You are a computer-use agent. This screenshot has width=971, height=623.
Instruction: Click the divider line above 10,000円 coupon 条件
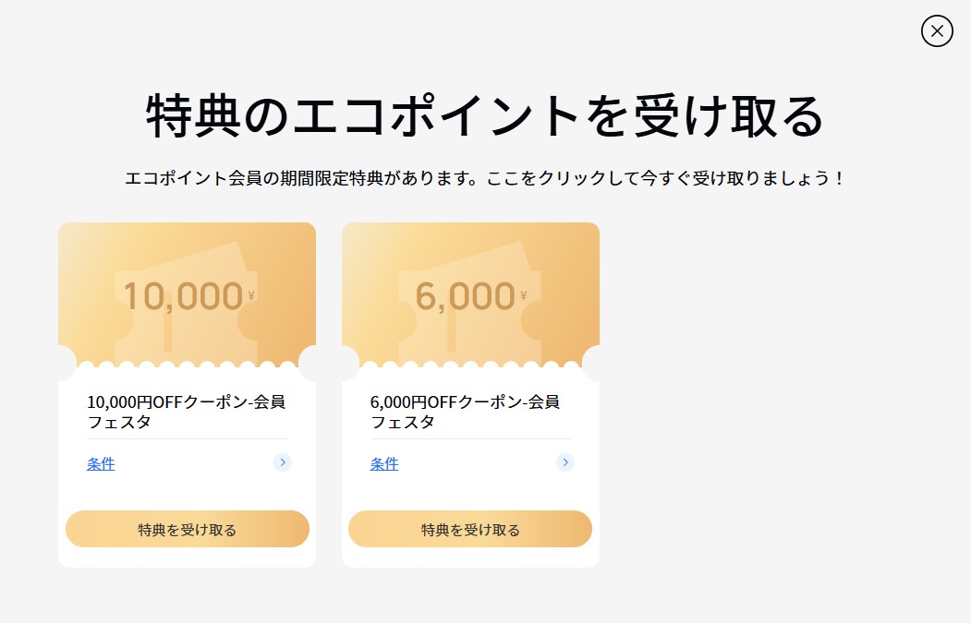pyautogui.click(x=187, y=438)
